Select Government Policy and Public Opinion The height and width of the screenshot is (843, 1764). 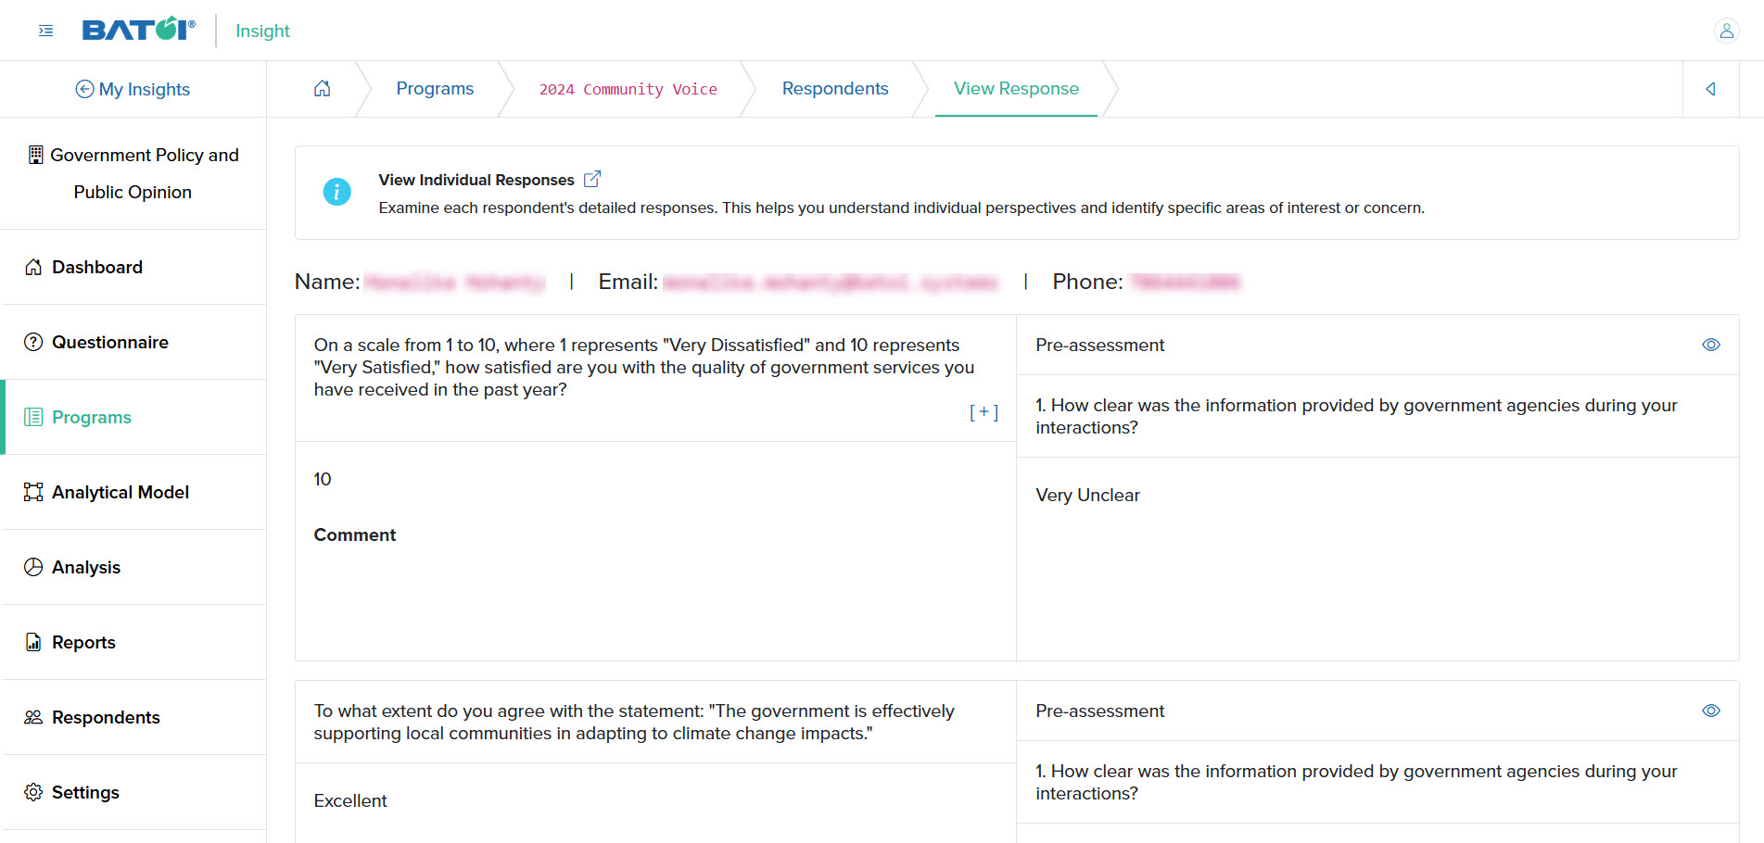(x=133, y=173)
